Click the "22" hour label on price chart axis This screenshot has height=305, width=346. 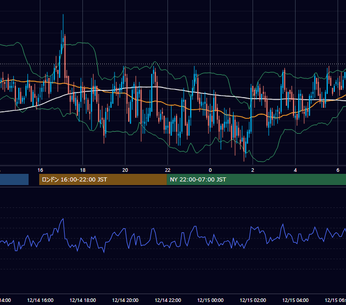coord(168,170)
